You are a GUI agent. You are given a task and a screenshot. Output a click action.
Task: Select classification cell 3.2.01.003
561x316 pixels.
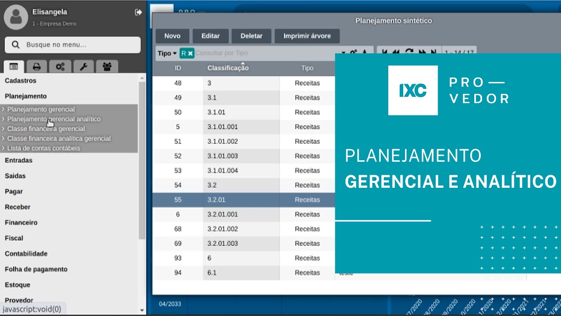[241, 244]
